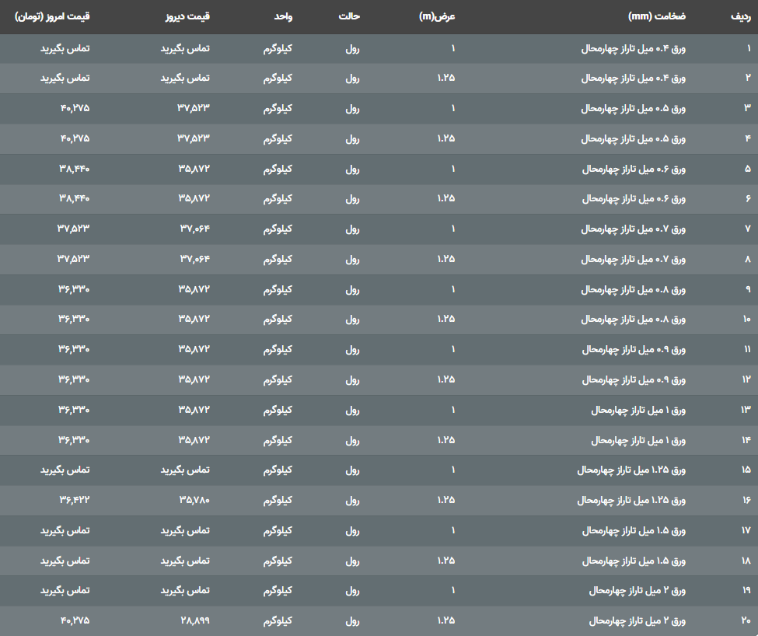Screen dimensions: 758x636
Task: Click 'تماس بگیرید' yesterday's price in row 2
Action: [186, 79]
